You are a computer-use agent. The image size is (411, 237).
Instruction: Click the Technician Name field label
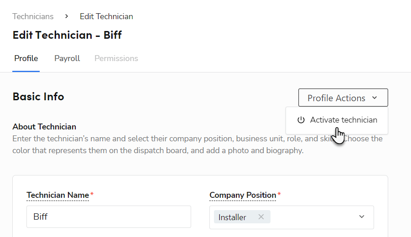[58, 195]
